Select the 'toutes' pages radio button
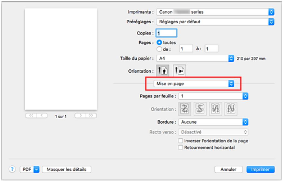This screenshot has height=181, width=283. (159, 42)
